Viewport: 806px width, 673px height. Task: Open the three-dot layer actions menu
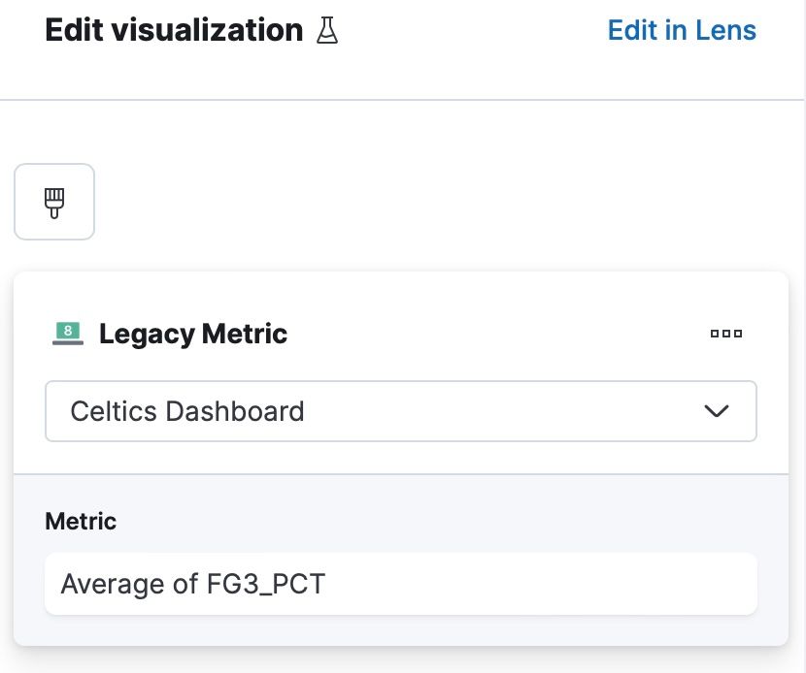pyautogui.click(x=725, y=334)
